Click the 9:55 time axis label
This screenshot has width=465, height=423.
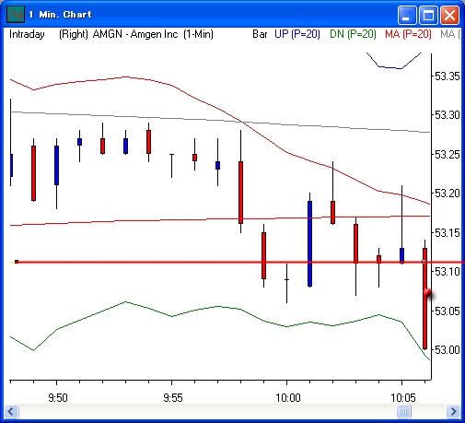[173, 398]
